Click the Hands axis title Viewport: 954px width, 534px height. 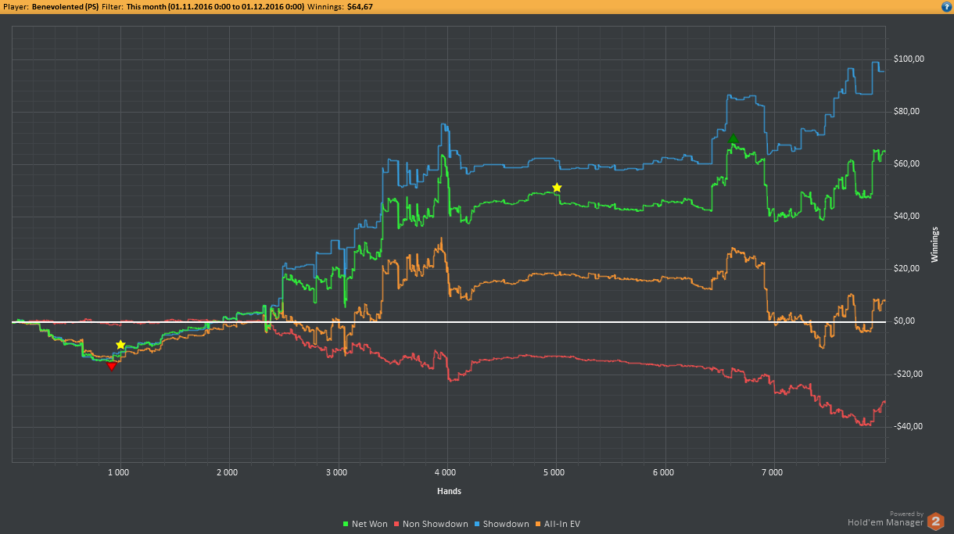(x=449, y=491)
